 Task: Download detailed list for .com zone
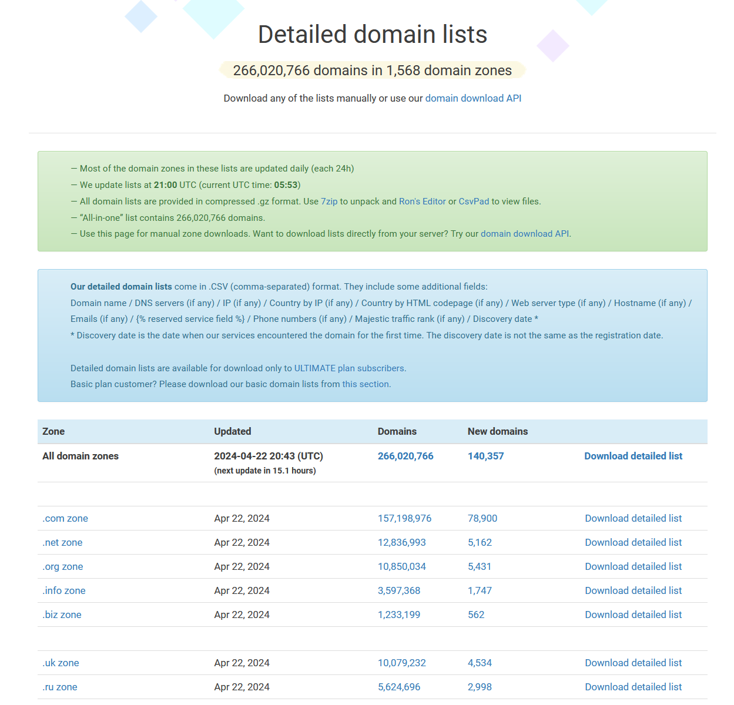pyautogui.click(x=634, y=518)
